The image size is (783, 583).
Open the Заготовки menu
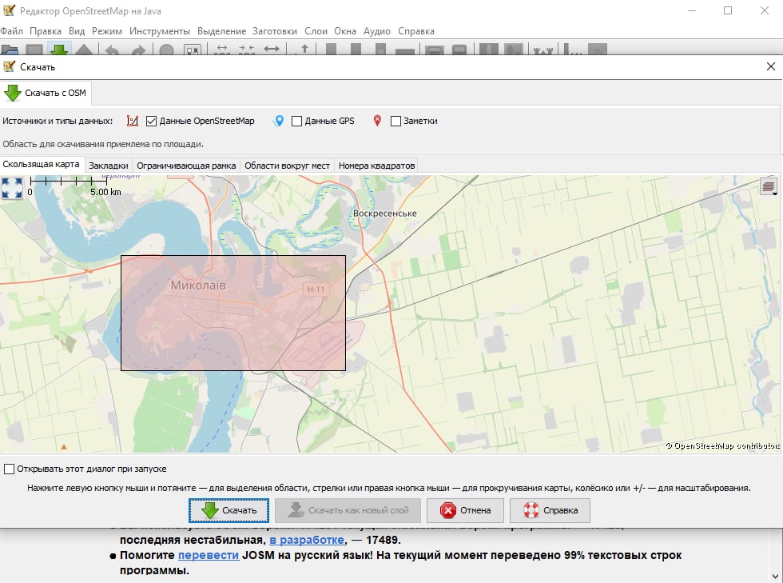point(275,31)
